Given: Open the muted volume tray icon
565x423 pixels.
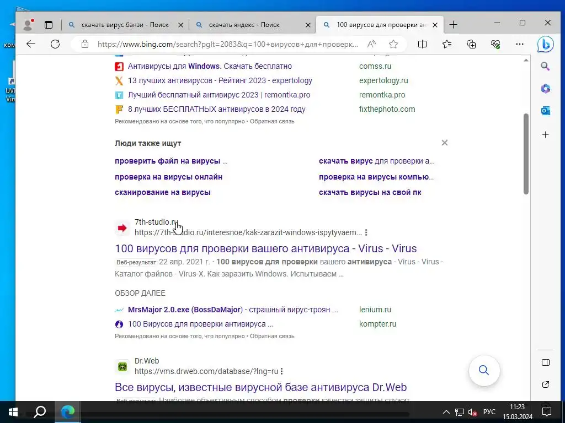Looking at the screenshot, I should [472, 412].
